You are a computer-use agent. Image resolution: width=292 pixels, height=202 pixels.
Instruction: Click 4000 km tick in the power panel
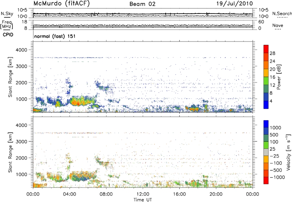pyautogui.click(x=22, y=50)
